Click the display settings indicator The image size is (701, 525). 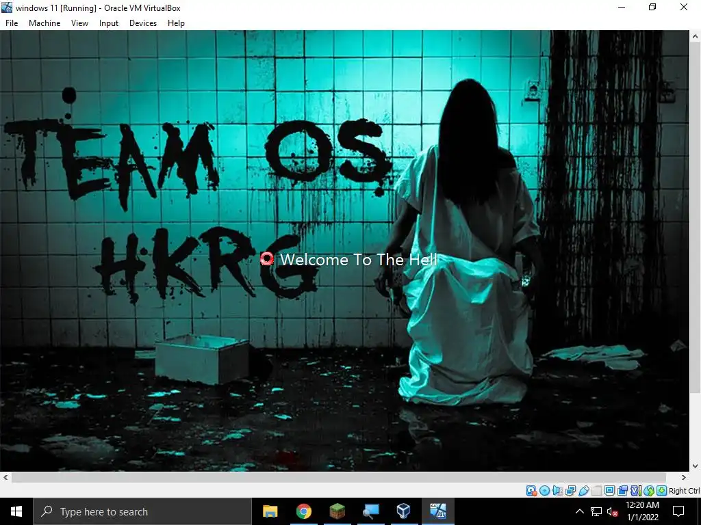click(610, 491)
